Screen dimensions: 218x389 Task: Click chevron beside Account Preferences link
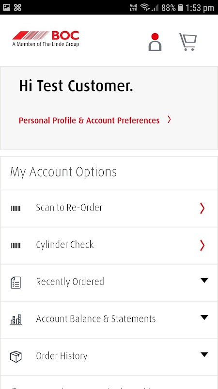coord(169,120)
